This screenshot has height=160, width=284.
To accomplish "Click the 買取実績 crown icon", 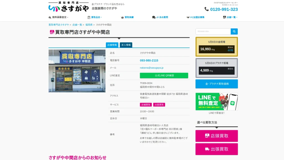I will coord(122,17).
